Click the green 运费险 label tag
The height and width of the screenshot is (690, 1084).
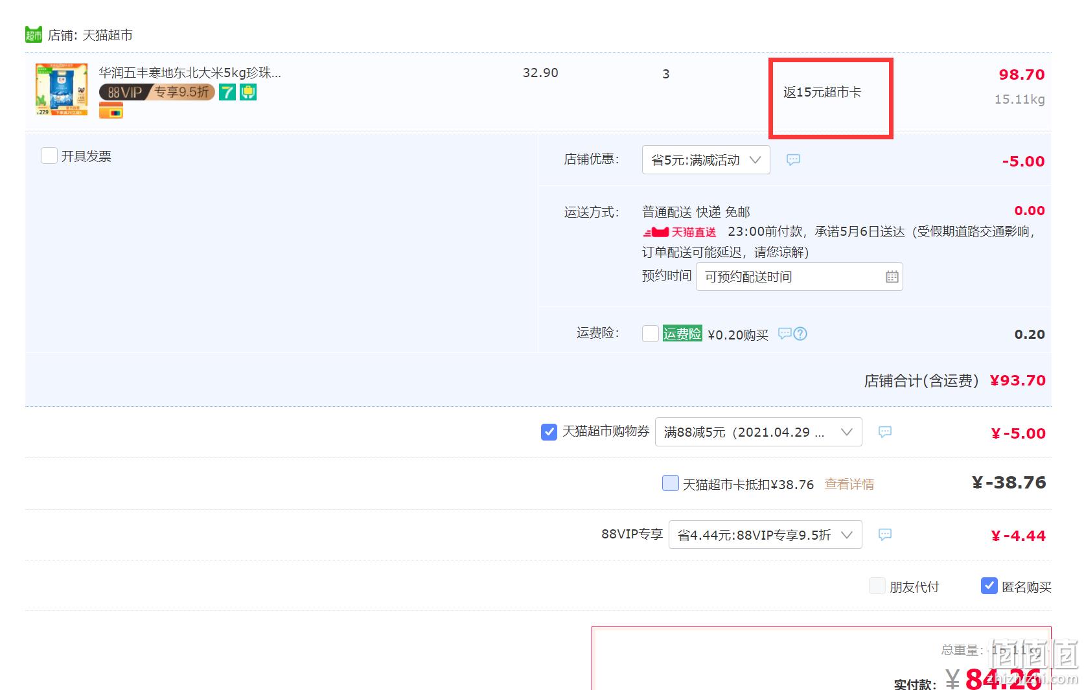[x=682, y=334]
